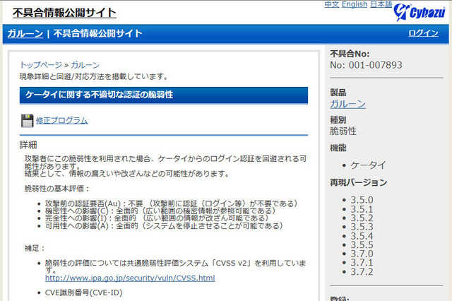Click the heading ケータイに関する不適切な認証の脆弱性
The image size is (452, 301).
[99, 95]
